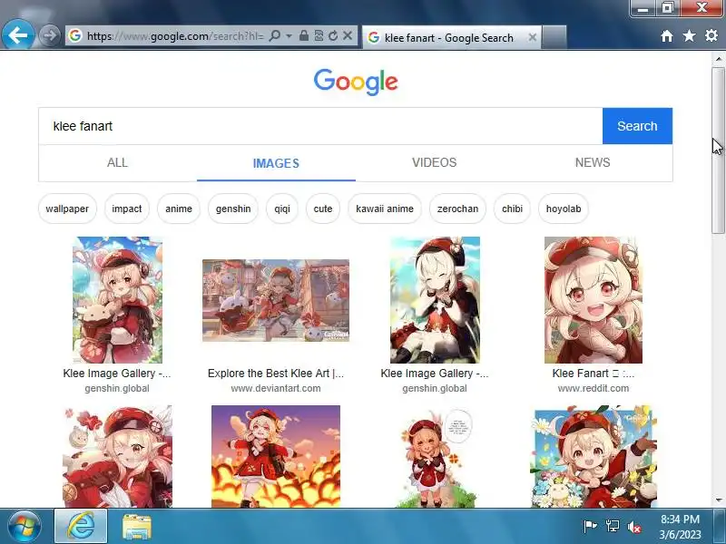This screenshot has height=544, width=726.
Task: Click the browser Forward arrow button
Action: pos(49,35)
